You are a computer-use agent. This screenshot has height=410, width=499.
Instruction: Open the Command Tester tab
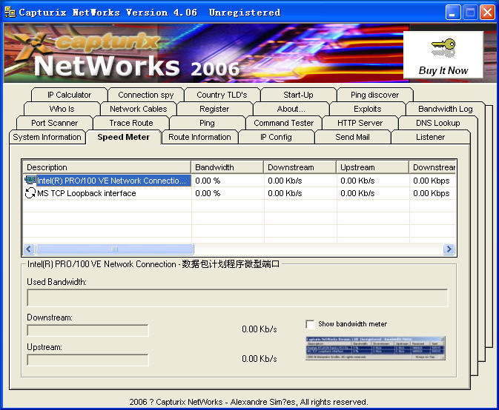pyautogui.click(x=283, y=123)
